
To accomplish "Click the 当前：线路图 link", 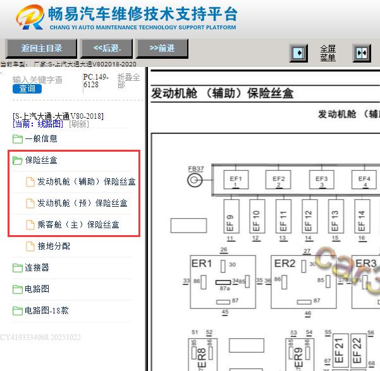I will (38, 124).
